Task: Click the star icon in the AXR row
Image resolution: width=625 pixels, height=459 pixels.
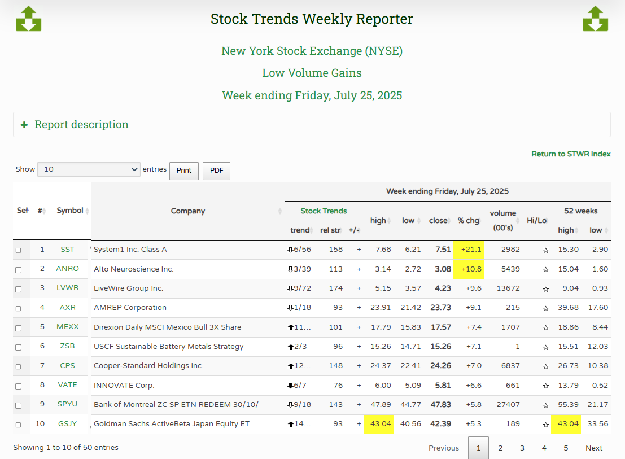Action: click(545, 308)
